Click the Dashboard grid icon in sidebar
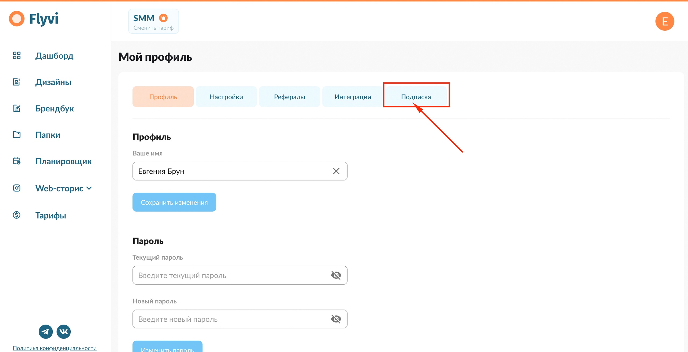Screen dimensions: 688x352 pos(17,56)
